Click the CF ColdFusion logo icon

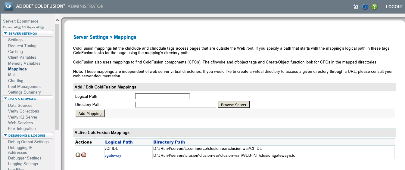coord(9,6)
